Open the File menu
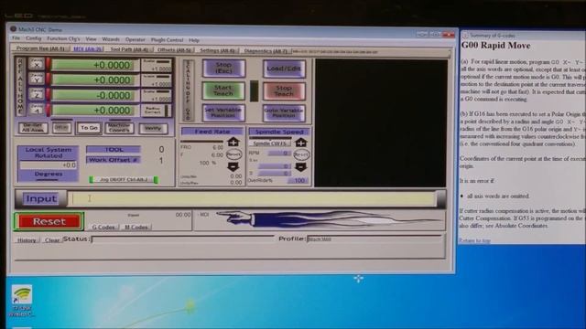 (16, 38)
